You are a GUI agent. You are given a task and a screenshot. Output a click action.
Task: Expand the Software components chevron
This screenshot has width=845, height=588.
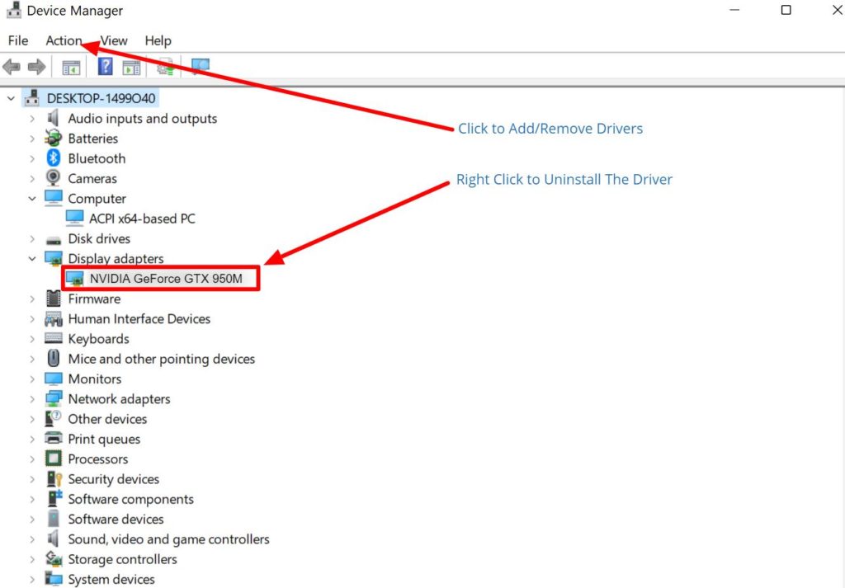pos(32,499)
